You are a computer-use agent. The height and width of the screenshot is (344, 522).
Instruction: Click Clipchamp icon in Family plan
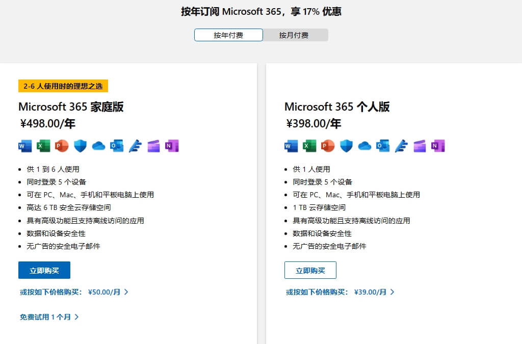(153, 146)
